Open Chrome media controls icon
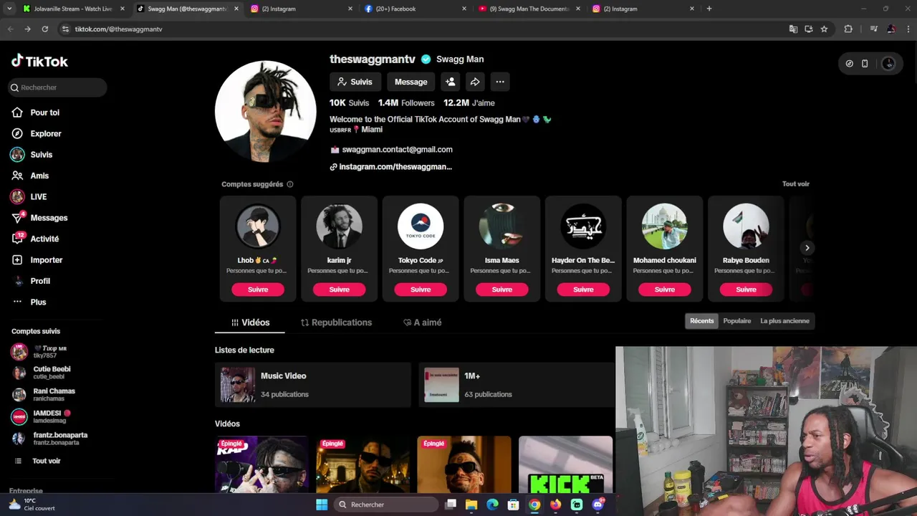Screen dimensions: 917x516 coord(873,29)
